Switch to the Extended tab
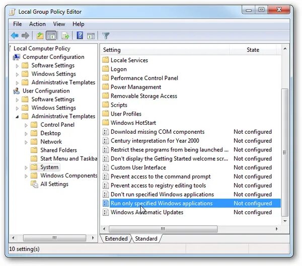Viewport: 302px width, 266px height. pos(116,239)
